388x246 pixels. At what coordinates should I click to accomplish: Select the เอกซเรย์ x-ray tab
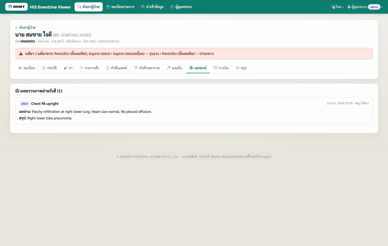pos(198,68)
